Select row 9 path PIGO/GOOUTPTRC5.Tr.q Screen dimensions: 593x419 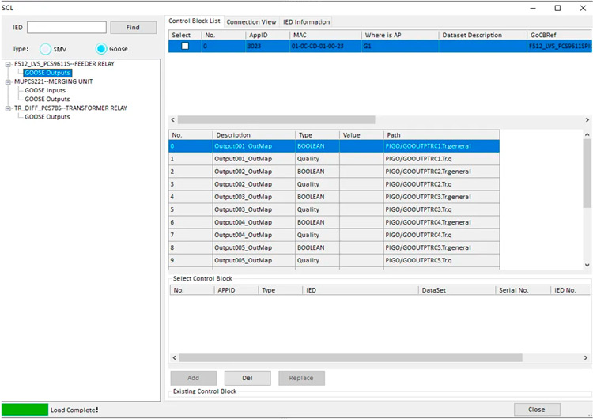pyautogui.click(x=442, y=260)
